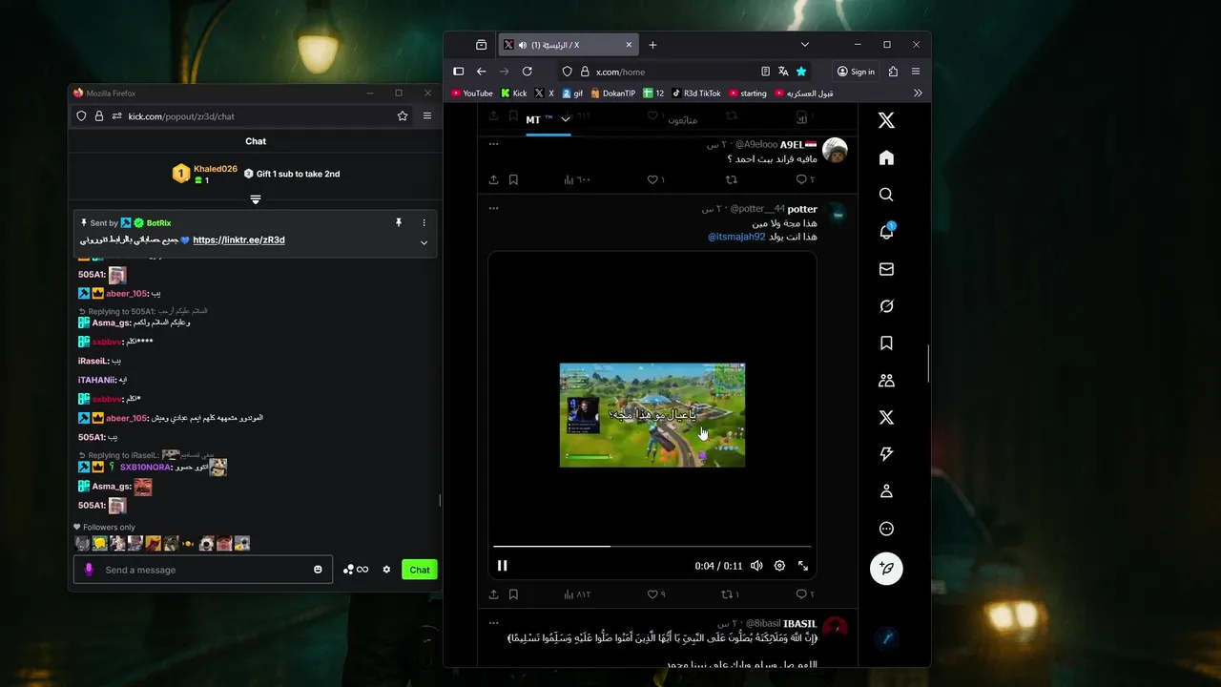Reload the X page
The image size is (1221, 687).
coord(527,72)
